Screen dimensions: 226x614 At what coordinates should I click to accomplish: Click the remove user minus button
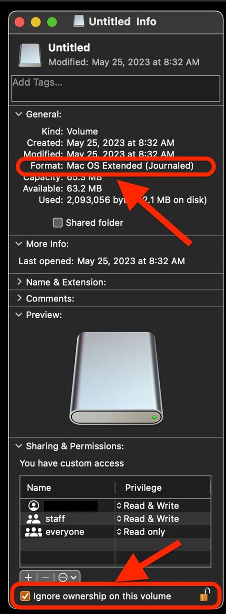45,577
